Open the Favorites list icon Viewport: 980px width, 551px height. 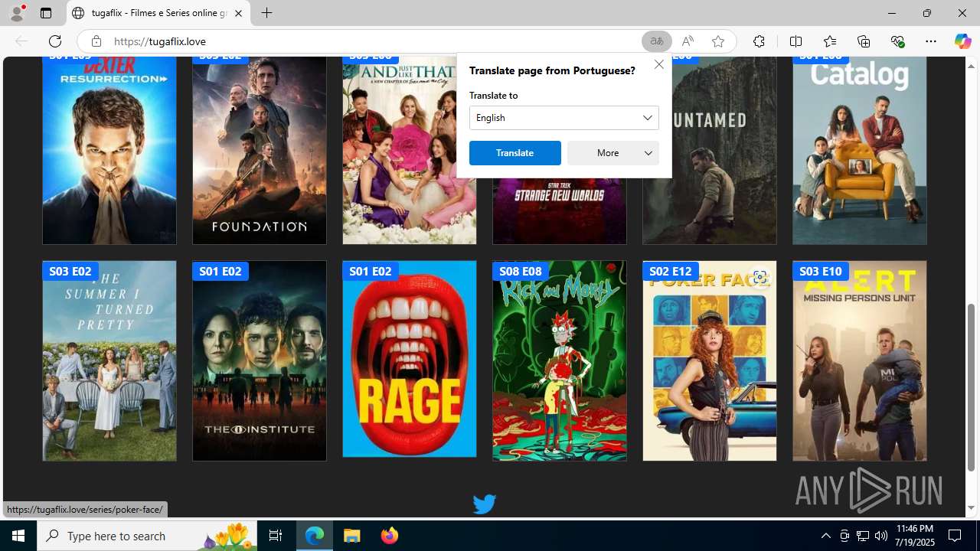click(830, 41)
